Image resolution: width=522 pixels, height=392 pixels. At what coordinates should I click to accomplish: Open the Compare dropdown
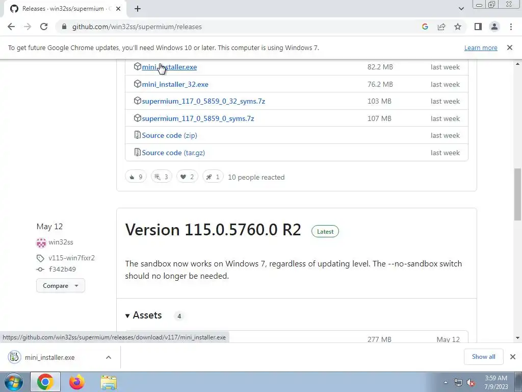61,286
